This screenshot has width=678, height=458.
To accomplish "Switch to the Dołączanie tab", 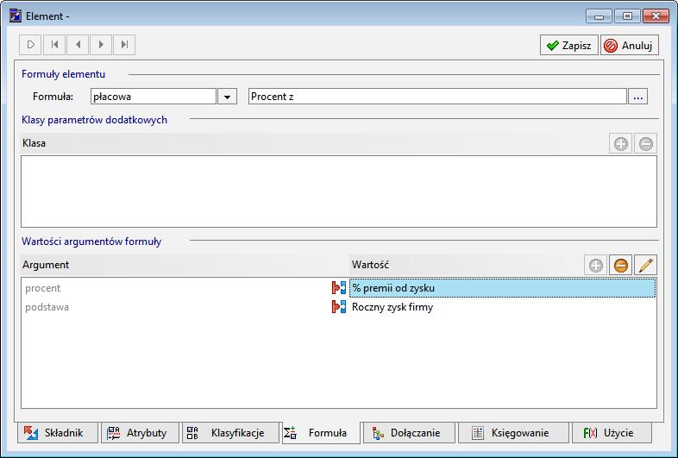I will coord(409,433).
